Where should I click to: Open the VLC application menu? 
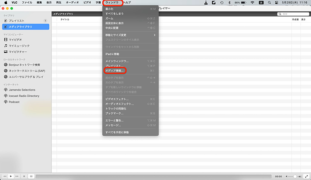(x=14, y=2)
